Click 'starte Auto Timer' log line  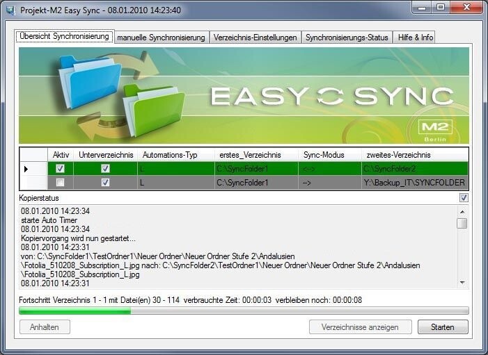pos(49,220)
